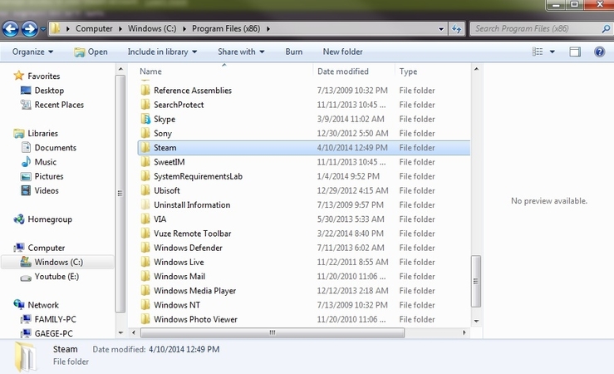Open the Pictures library icon
This screenshot has height=374, width=614.
pos(26,176)
